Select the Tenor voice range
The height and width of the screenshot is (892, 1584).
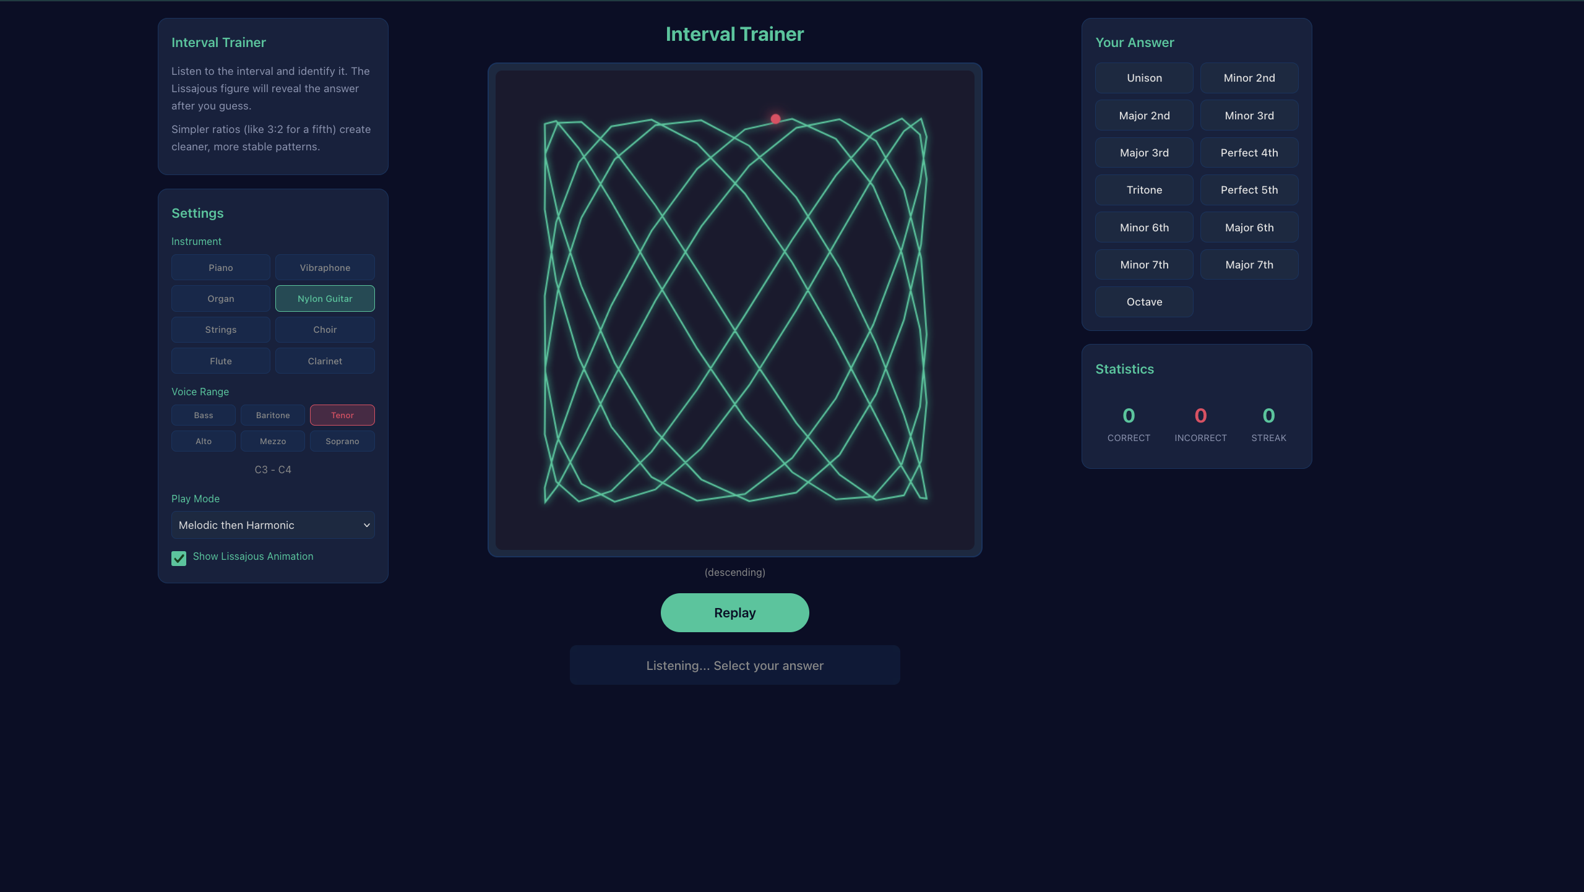342,415
